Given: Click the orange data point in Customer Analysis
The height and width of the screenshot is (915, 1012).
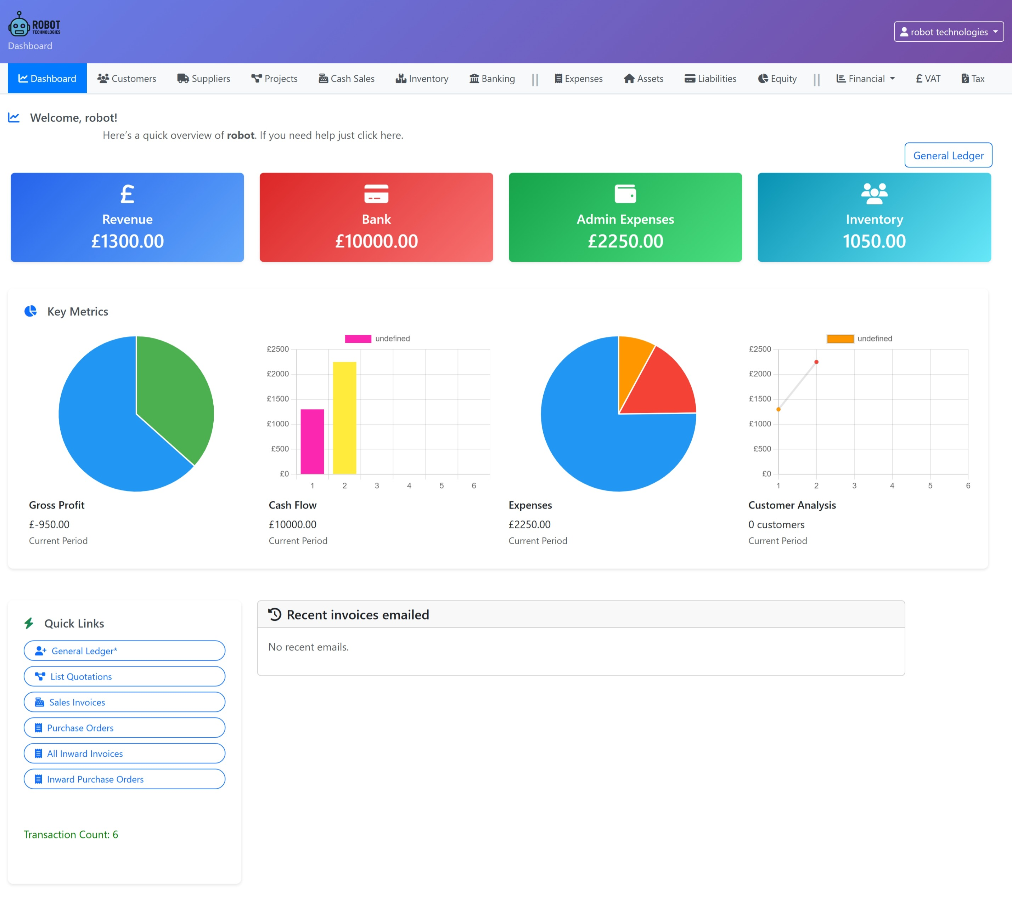Looking at the screenshot, I should (778, 409).
